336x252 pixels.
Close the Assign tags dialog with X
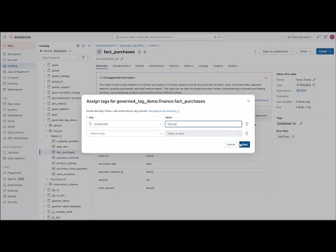point(248,101)
